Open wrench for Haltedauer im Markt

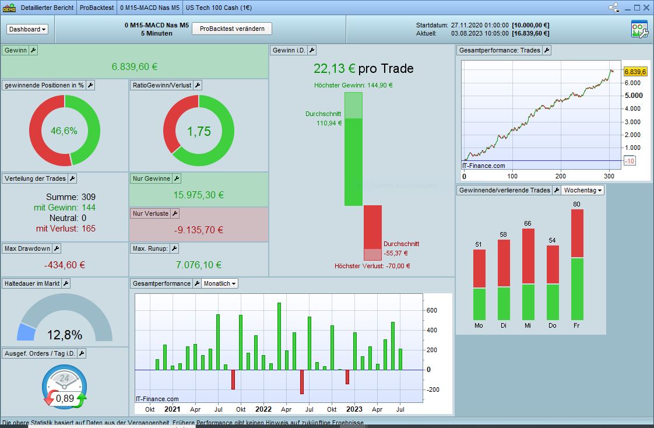click(66, 284)
